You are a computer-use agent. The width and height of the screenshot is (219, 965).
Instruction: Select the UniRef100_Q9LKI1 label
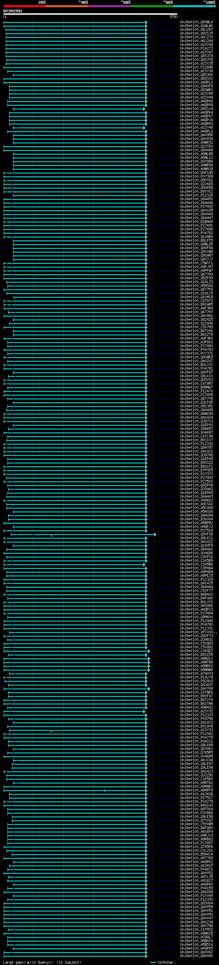click(x=196, y=538)
